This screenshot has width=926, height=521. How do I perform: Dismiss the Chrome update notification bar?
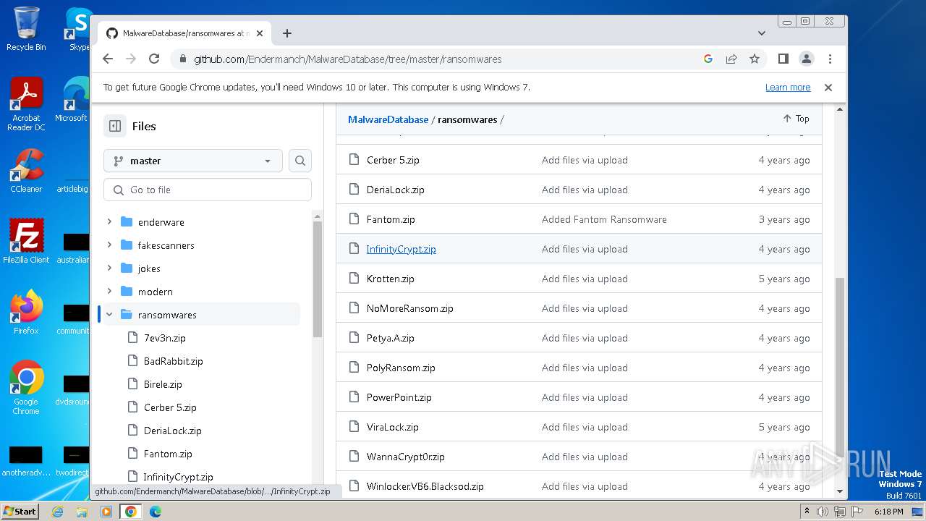pyautogui.click(x=828, y=87)
